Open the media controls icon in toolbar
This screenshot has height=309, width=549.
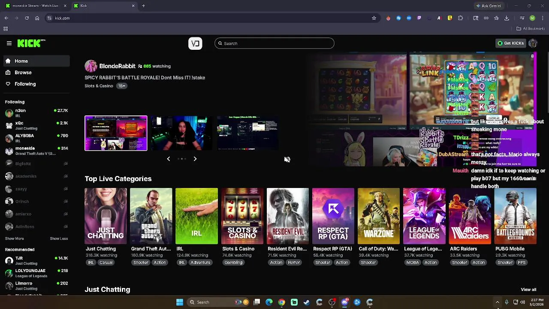coord(522,18)
